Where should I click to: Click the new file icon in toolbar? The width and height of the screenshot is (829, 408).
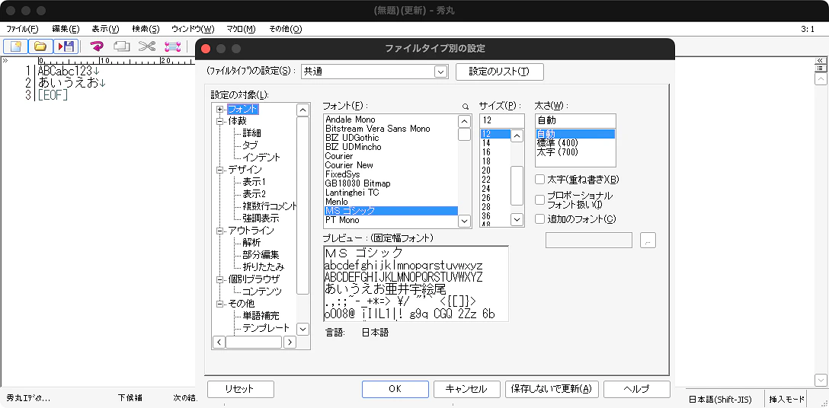[x=15, y=46]
